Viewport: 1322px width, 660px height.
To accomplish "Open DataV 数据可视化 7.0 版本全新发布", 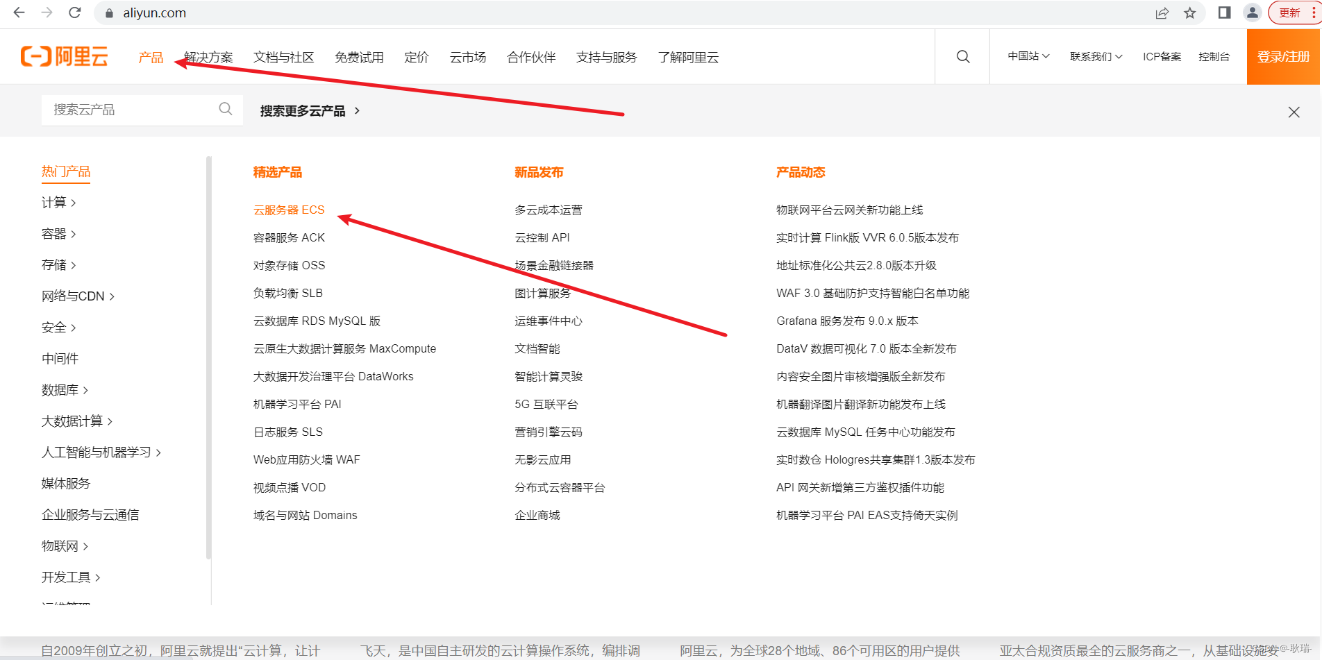I will [x=867, y=348].
